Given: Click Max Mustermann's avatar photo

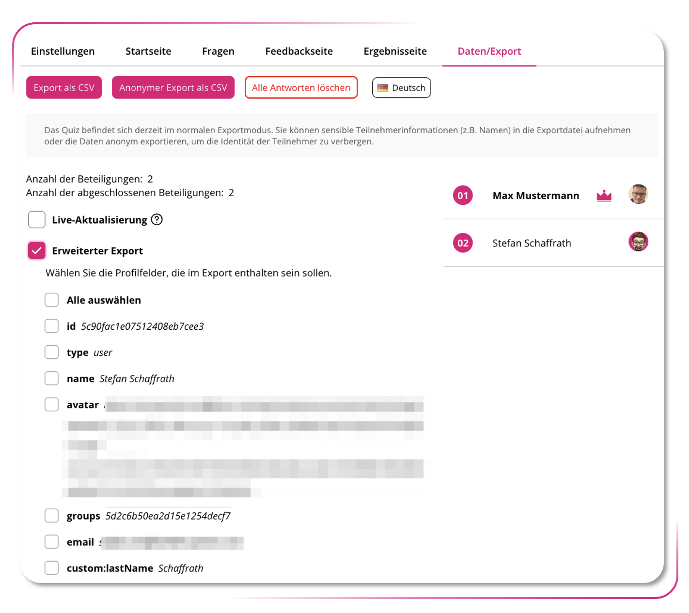Looking at the screenshot, I should (x=638, y=194).
